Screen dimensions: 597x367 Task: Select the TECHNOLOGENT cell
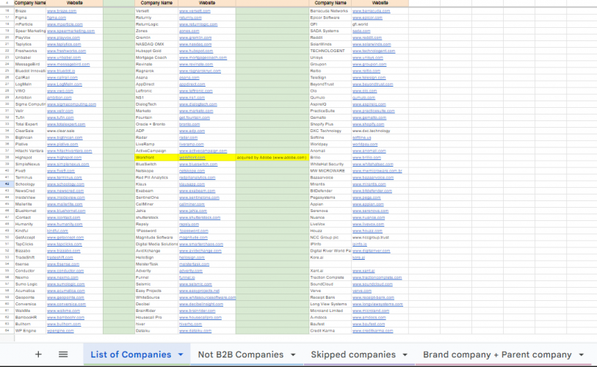coord(330,51)
